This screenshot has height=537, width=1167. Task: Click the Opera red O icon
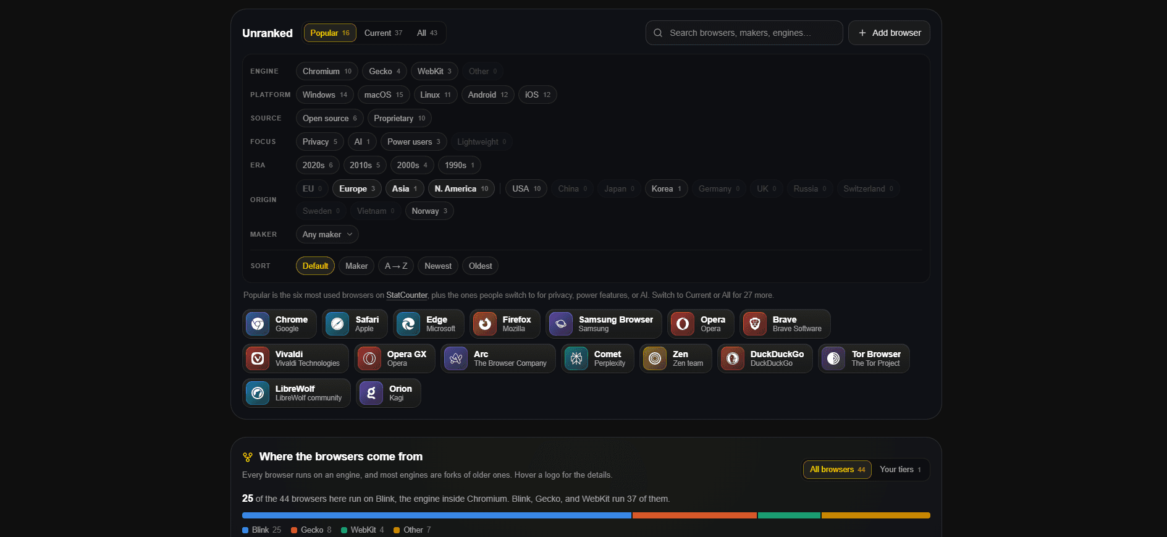pos(683,324)
